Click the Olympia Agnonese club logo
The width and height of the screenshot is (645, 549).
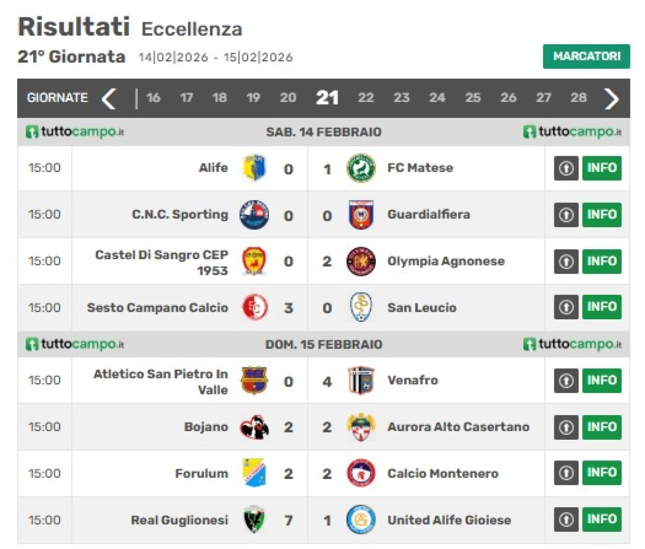point(361,261)
